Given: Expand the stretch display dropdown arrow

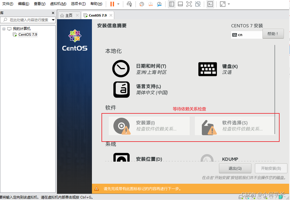Looking at the screenshot, I should pos(229,4).
